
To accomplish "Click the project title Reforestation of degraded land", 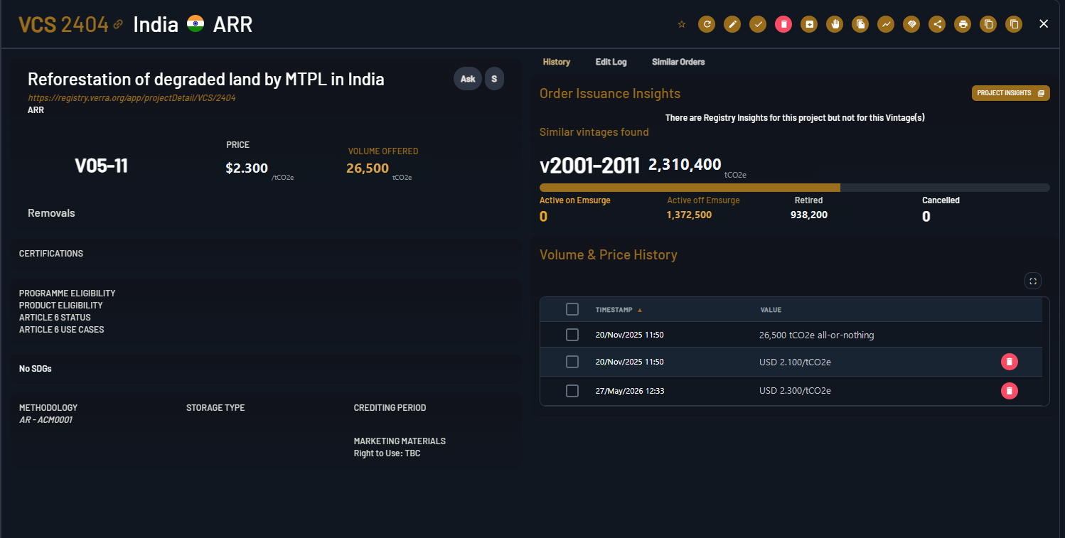I will [206, 79].
